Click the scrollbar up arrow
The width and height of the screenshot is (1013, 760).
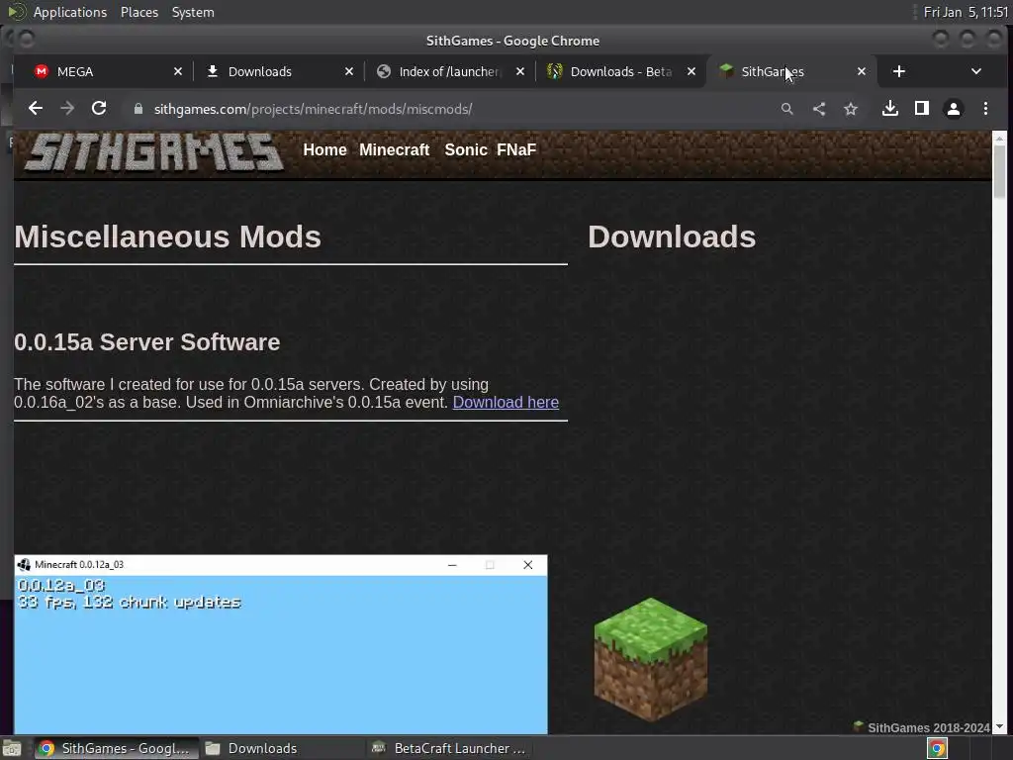pos(999,138)
